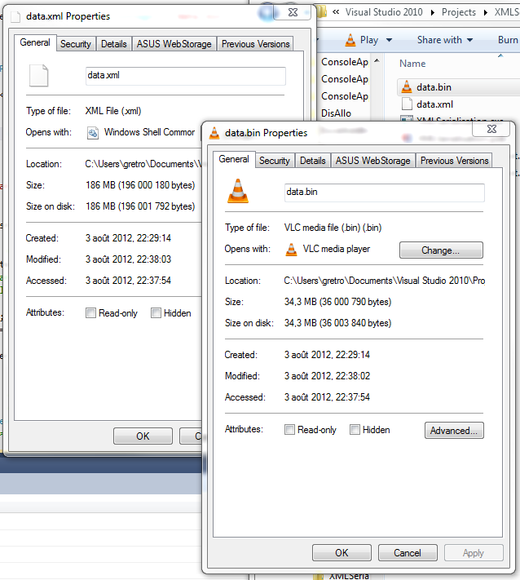Image resolution: width=520 pixels, height=580 pixels.
Task: Click VLC icon in data.bin Properties title bar
Action: [214, 133]
